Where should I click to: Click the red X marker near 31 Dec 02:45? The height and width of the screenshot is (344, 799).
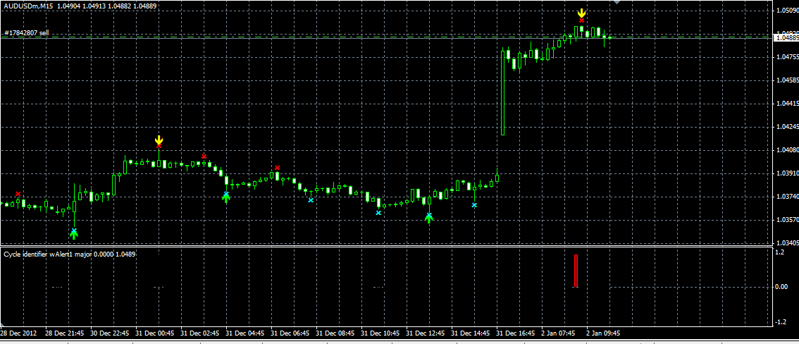tap(204, 156)
